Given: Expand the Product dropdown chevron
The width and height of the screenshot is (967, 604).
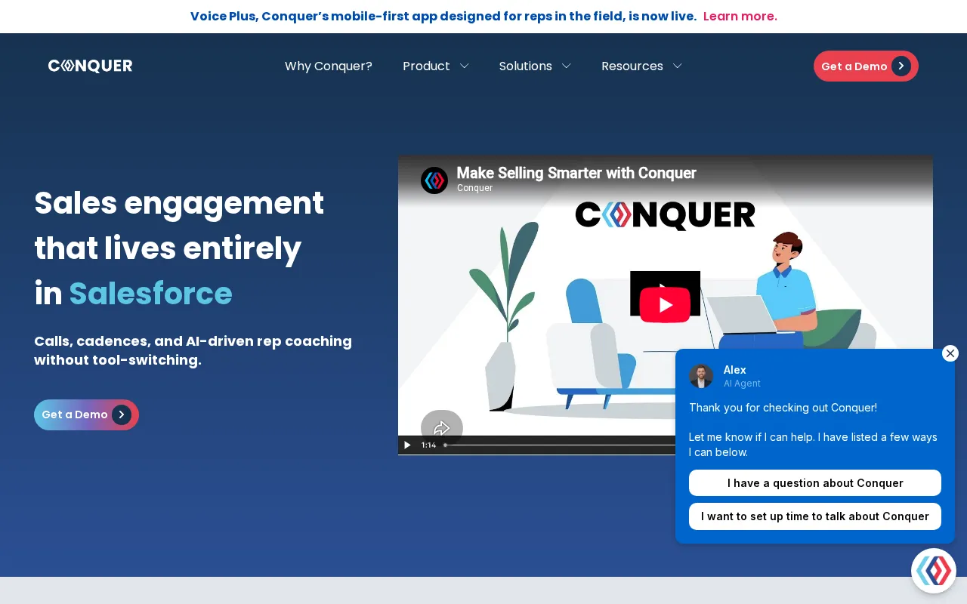Looking at the screenshot, I should pyautogui.click(x=465, y=66).
